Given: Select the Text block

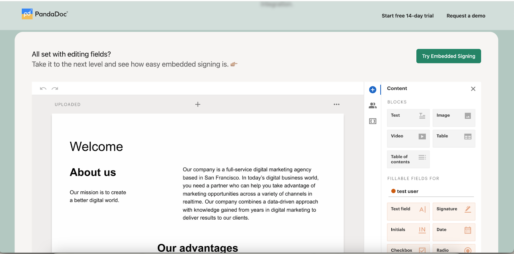Looking at the screenshot, I should coord(408,118).
